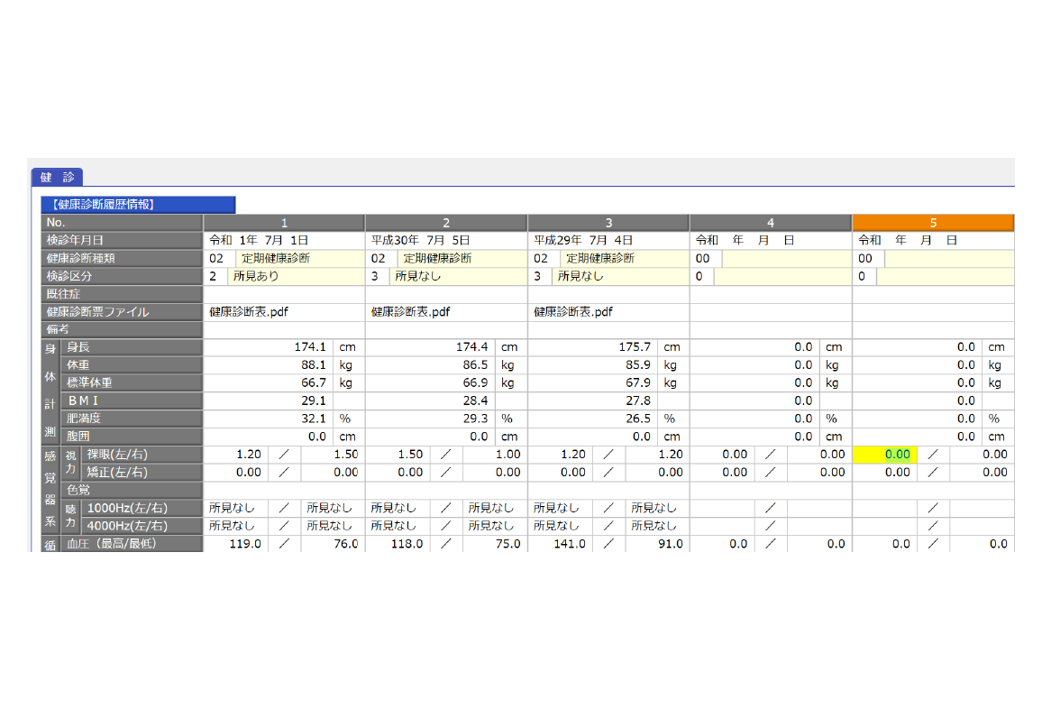Click 所見あり result in column 1
Image resolution: width=1042 pixels, height=718 pixels.
(x=296, y=277)
